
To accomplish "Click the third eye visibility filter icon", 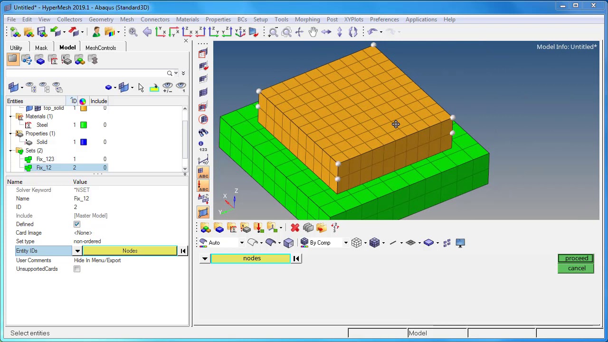I will 57,87.
